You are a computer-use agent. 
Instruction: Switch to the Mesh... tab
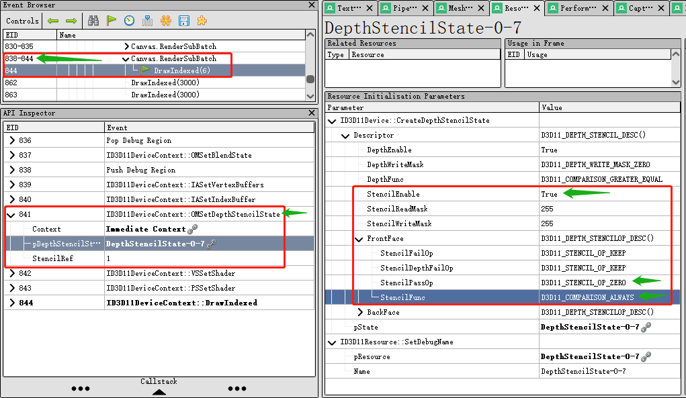tap(460, 8)
